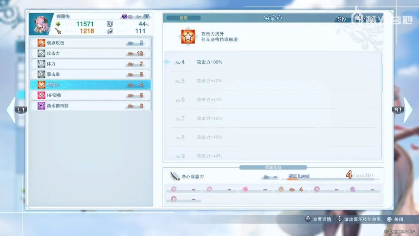Click the R3 查看详情 button icon
Image resolution: width=419 pixels, height=236 pixels.
(x=308, y=219)
